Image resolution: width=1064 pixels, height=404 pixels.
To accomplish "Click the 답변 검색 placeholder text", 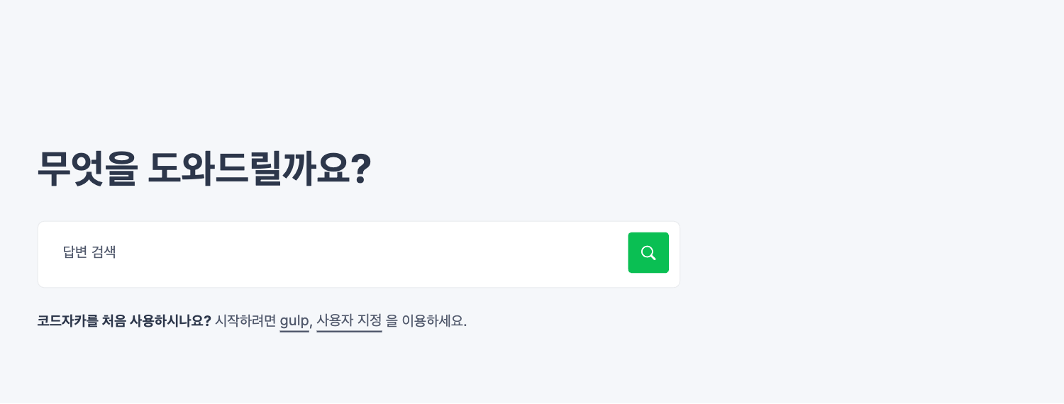I will click(x=89, y=252).
